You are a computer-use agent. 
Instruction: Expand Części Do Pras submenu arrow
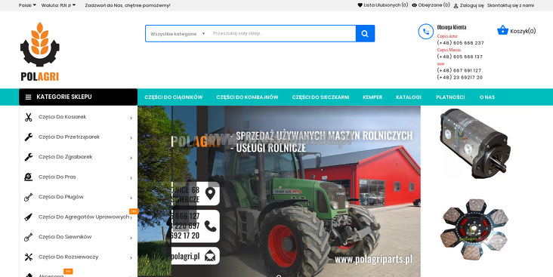tap(131, 178)
